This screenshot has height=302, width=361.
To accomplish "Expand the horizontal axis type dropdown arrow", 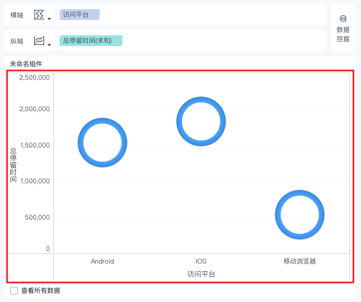I will click(x=49, y=19).
